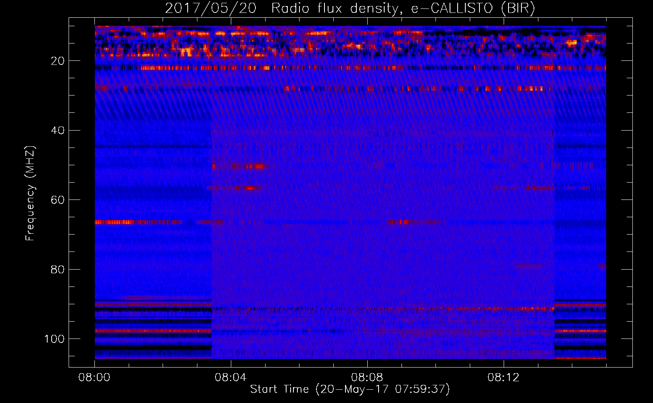This screenshot has height=403, width=653.
Task: Click the 08:08 time tick label
Action: coord(367,378)
